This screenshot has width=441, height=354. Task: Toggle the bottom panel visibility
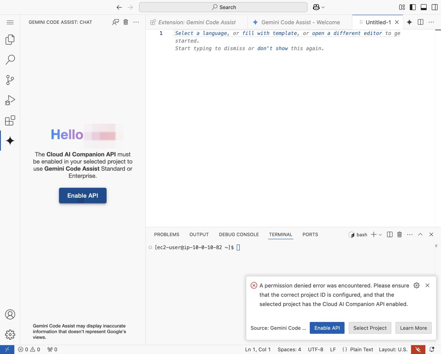click(x=424, y=7)
